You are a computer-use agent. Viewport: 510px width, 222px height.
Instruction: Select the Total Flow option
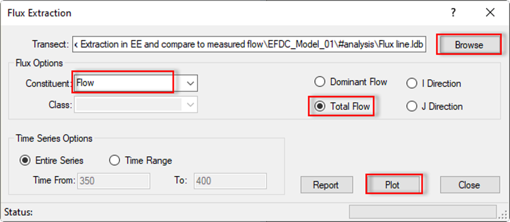point(321,106)
